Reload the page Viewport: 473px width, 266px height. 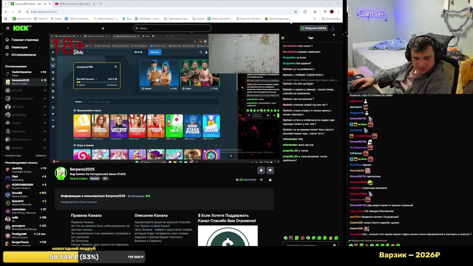point(20,12)
